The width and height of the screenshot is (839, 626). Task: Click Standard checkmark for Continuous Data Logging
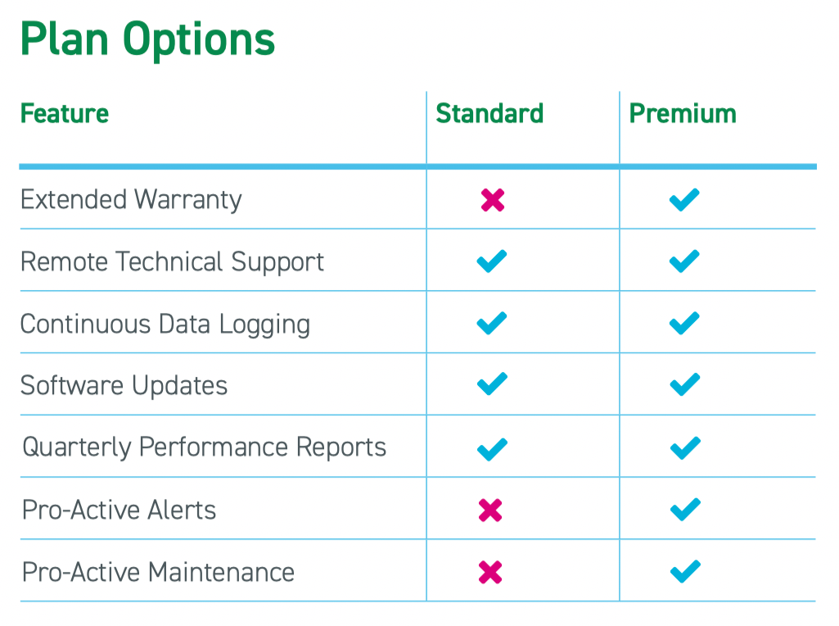point(492,323)
